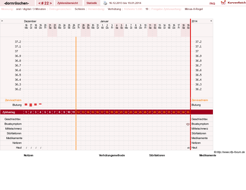The width and height of the screenshot is (246, 190).
Task: Select cycle day 11 in Zyklustag row
Action: [x=73, y=112]
